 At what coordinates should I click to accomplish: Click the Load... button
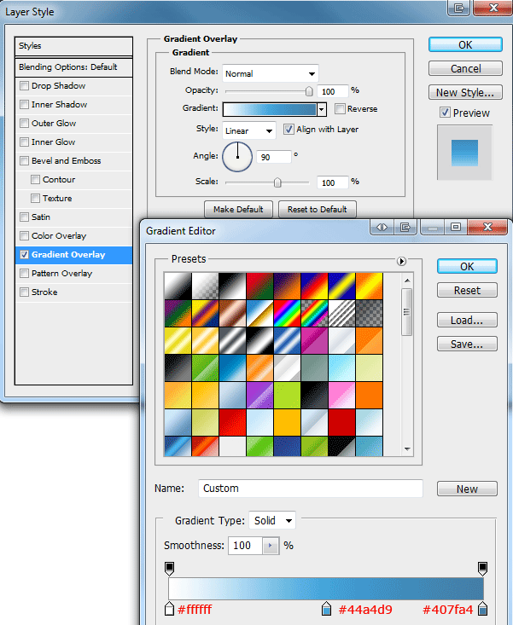click(x=467, y=320)
